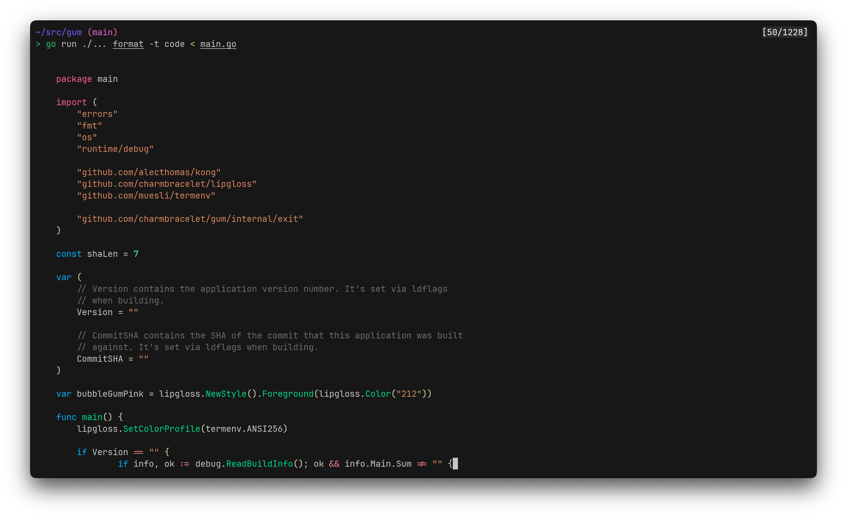Click the Version = "" assignment
The width and height of the screenshot is (847, 518).
click(107, 312)
